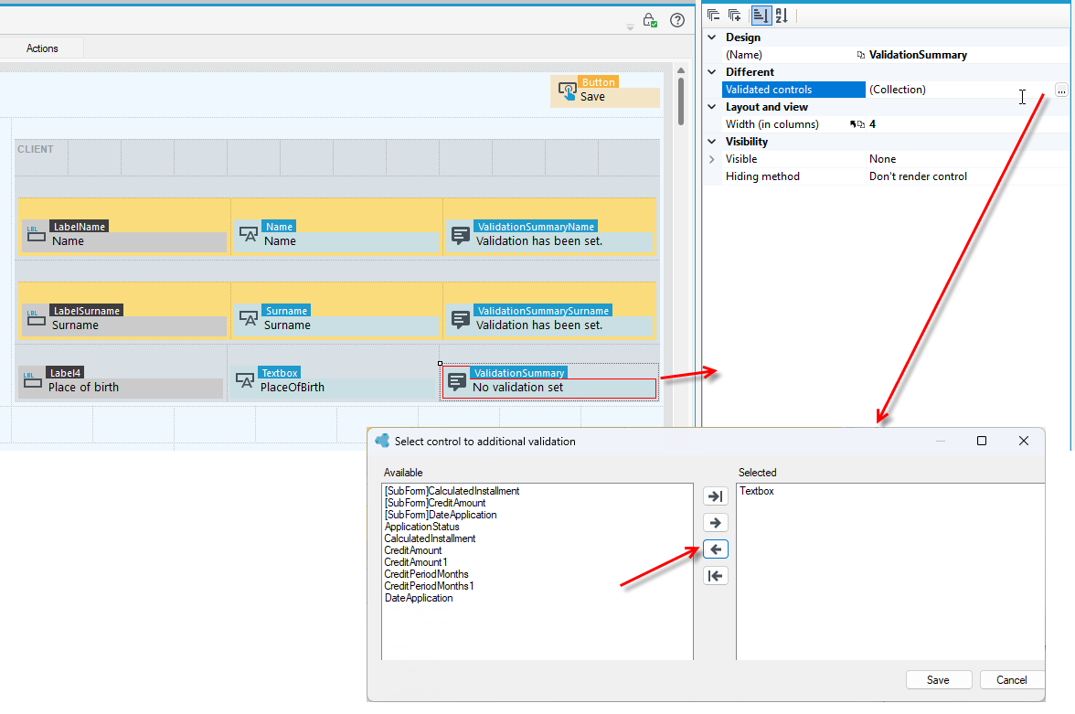The image size is (1075, 714).
Task: Select the ValidationSummarySurname control icon
Action: [461, 320]
